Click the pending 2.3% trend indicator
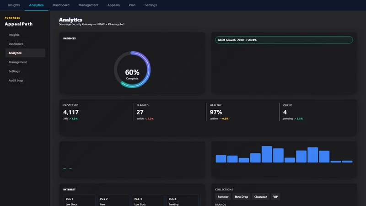The width and height of the screenshot is (366, 206). [x=298, y=119]
